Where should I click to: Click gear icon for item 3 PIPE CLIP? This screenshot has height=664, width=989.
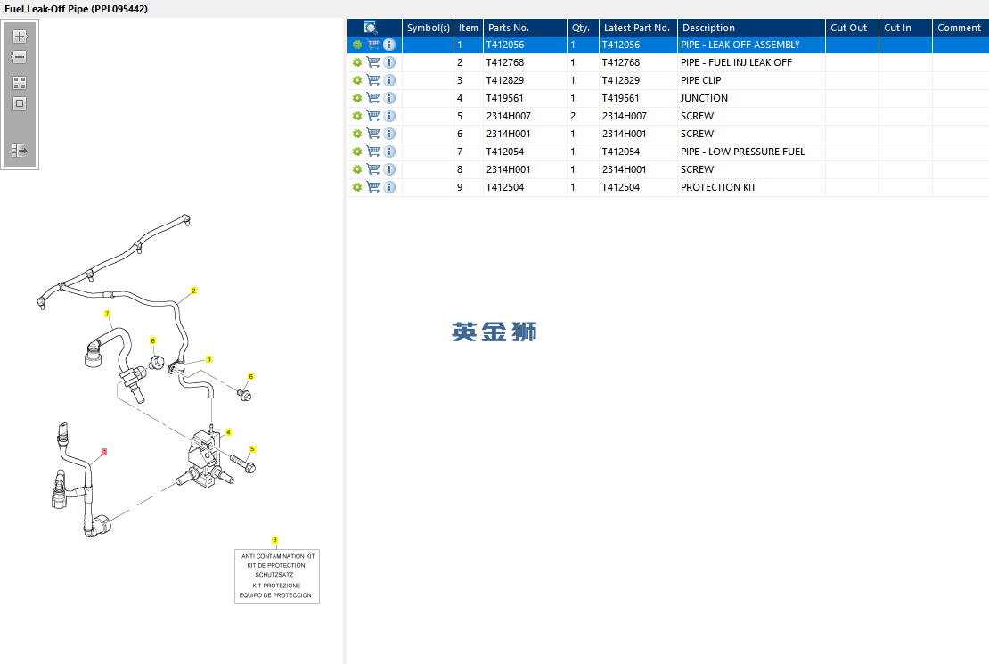click(x=357, y=80)
